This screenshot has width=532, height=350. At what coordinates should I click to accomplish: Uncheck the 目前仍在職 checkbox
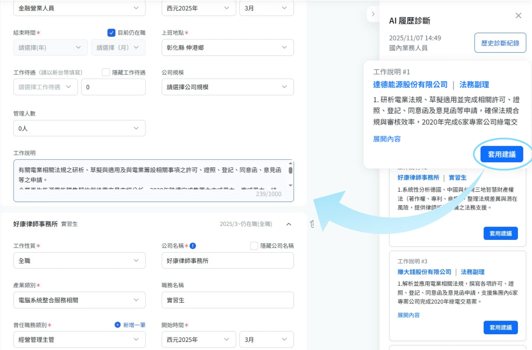point(111,33)
